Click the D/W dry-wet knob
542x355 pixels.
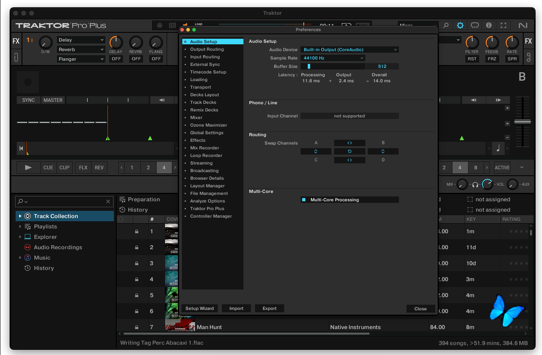[x=46, y=42]
